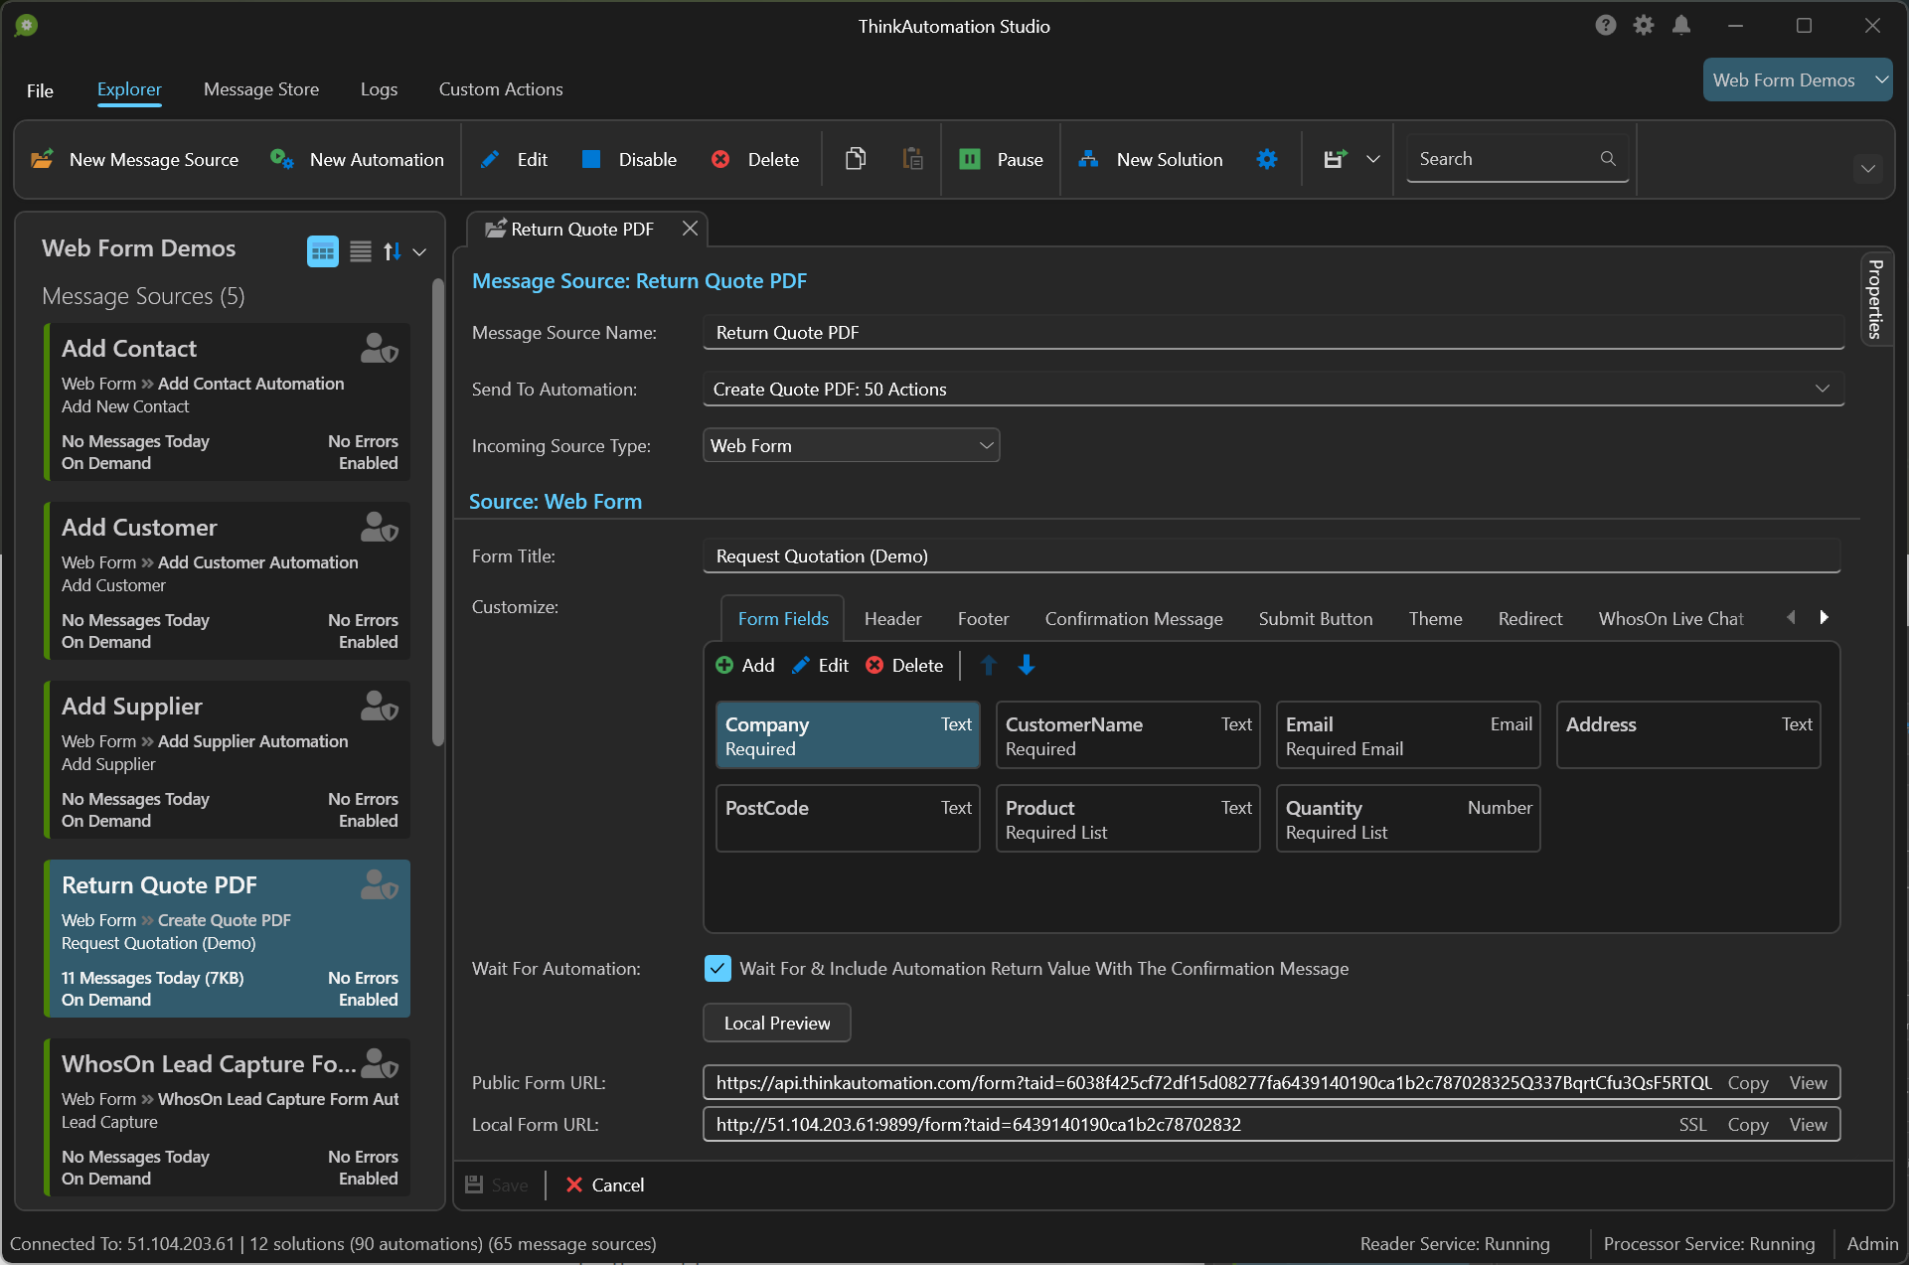Open the Web Form Demos solution dropdown

(x=1797, y=80)
